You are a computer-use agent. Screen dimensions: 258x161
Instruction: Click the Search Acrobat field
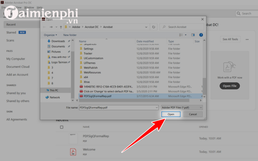pyautogui.click(x=182, y=27)
